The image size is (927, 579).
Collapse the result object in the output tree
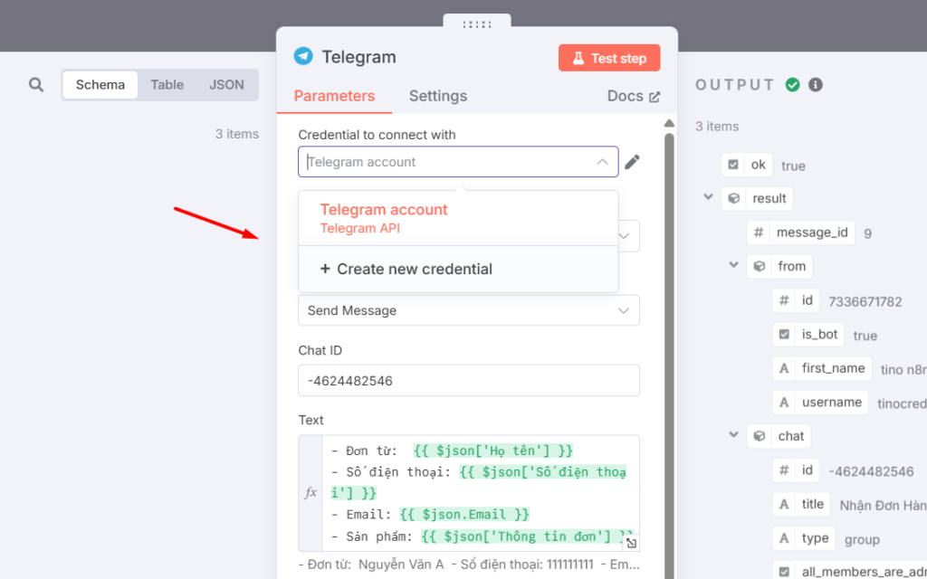pyautogui.click(x=708, y=196)
